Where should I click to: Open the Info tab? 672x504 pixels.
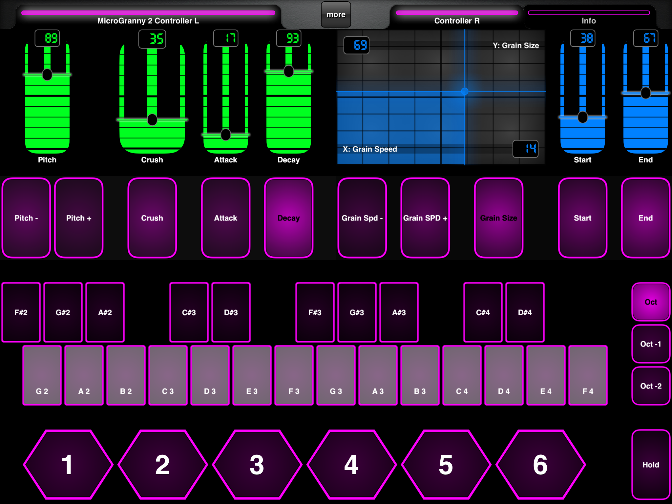coord(589,17)
